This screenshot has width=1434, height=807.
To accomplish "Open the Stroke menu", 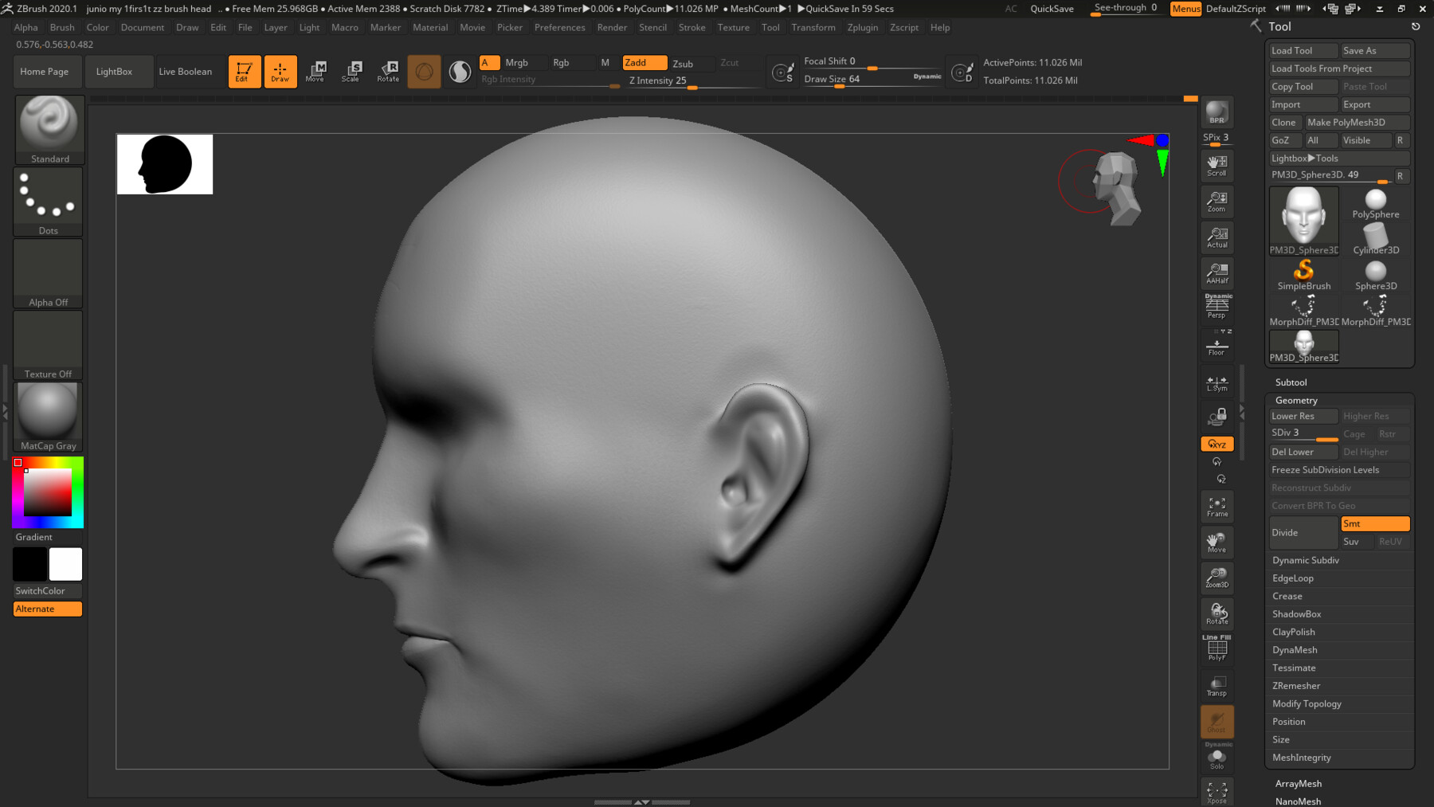I will click(x=692, y=27).
